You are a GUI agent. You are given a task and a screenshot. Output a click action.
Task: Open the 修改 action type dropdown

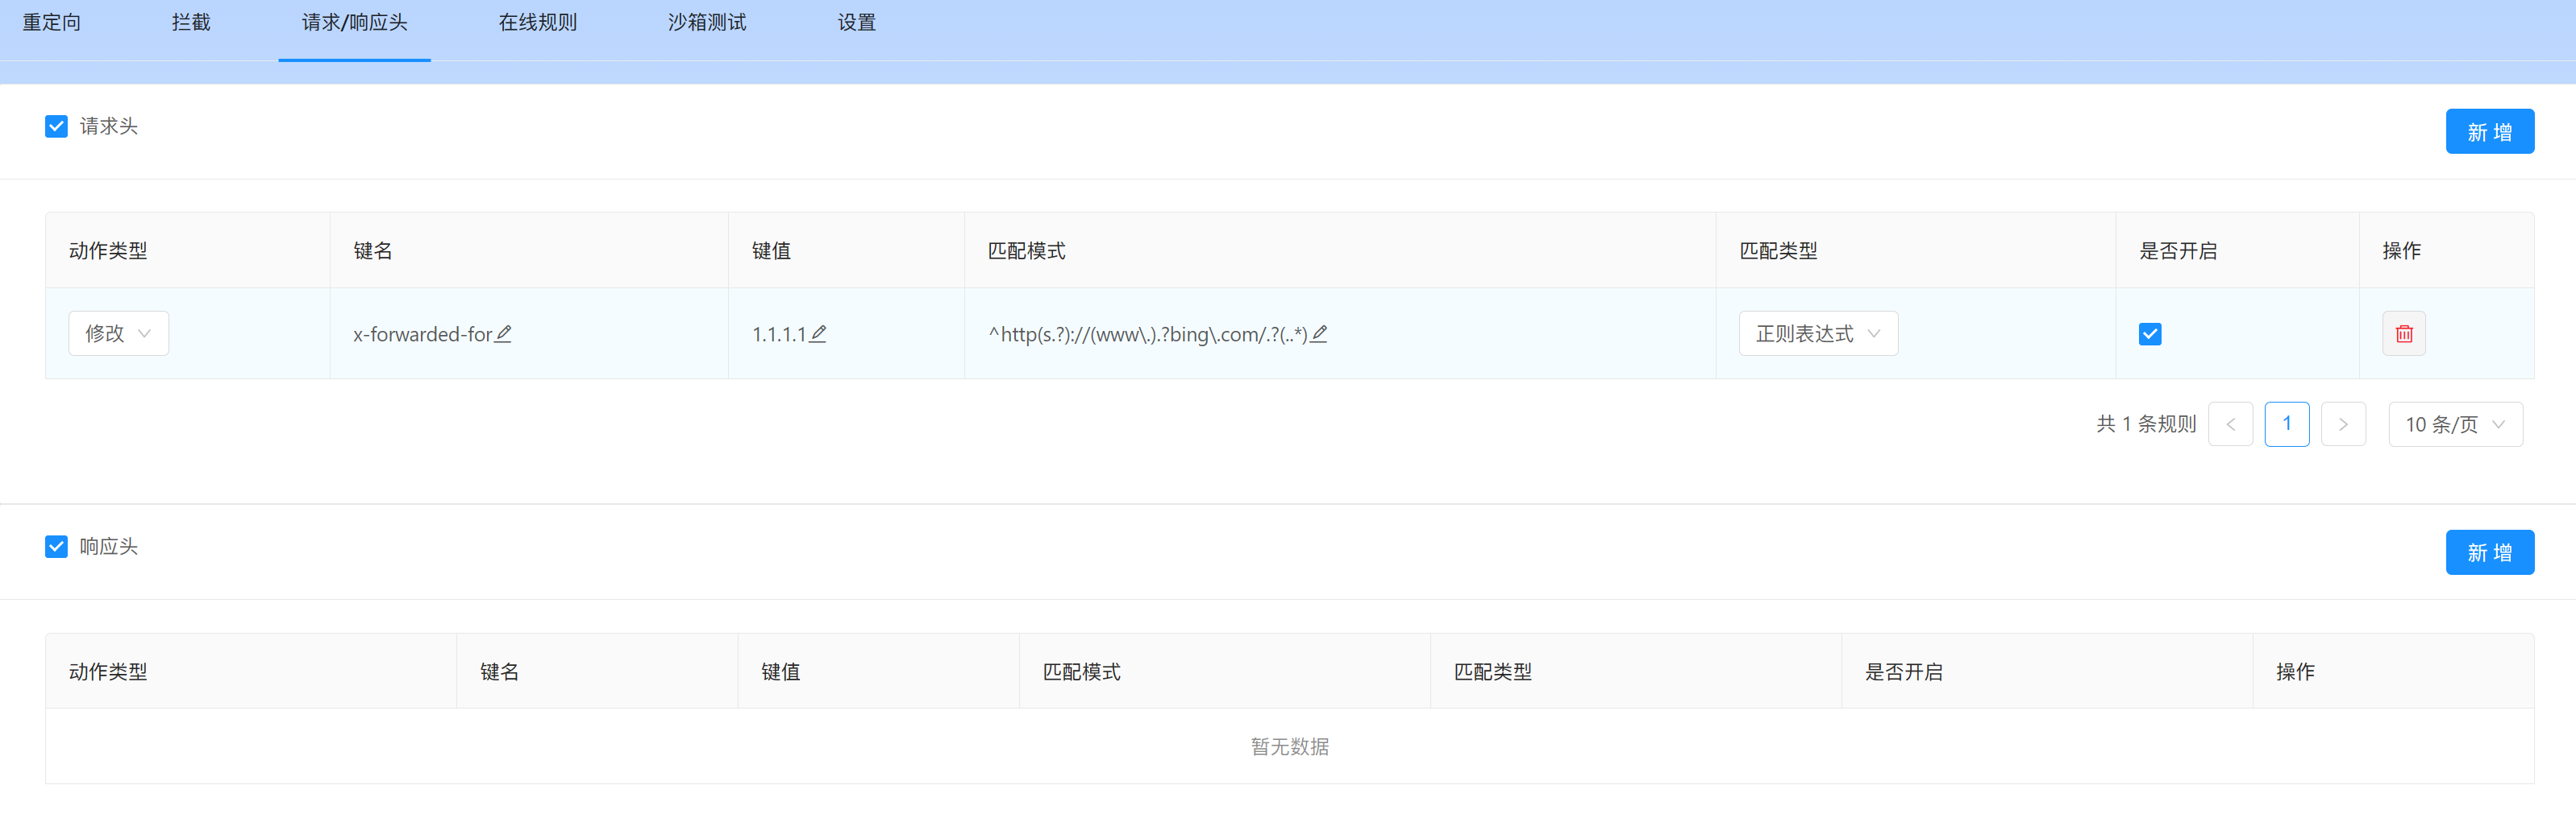tap(118, 333)
